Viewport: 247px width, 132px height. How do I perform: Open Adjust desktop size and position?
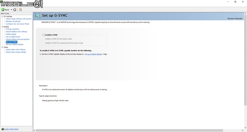coord(17,39)
